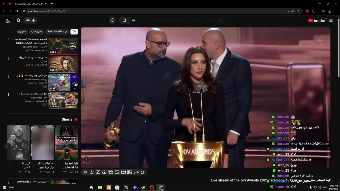The image size is (340, 191).
Task: Toggle the volume boost lightning icon
Action: [x=136, y=172]
